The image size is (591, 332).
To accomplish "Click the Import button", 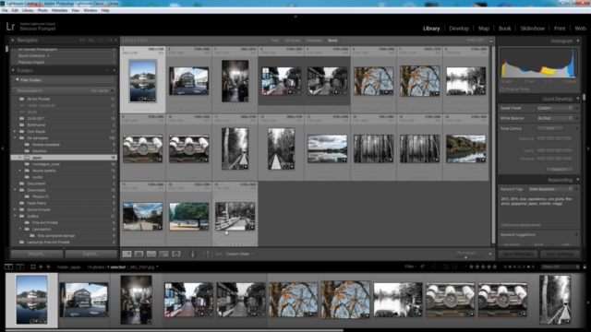I will tap(37, 255).
